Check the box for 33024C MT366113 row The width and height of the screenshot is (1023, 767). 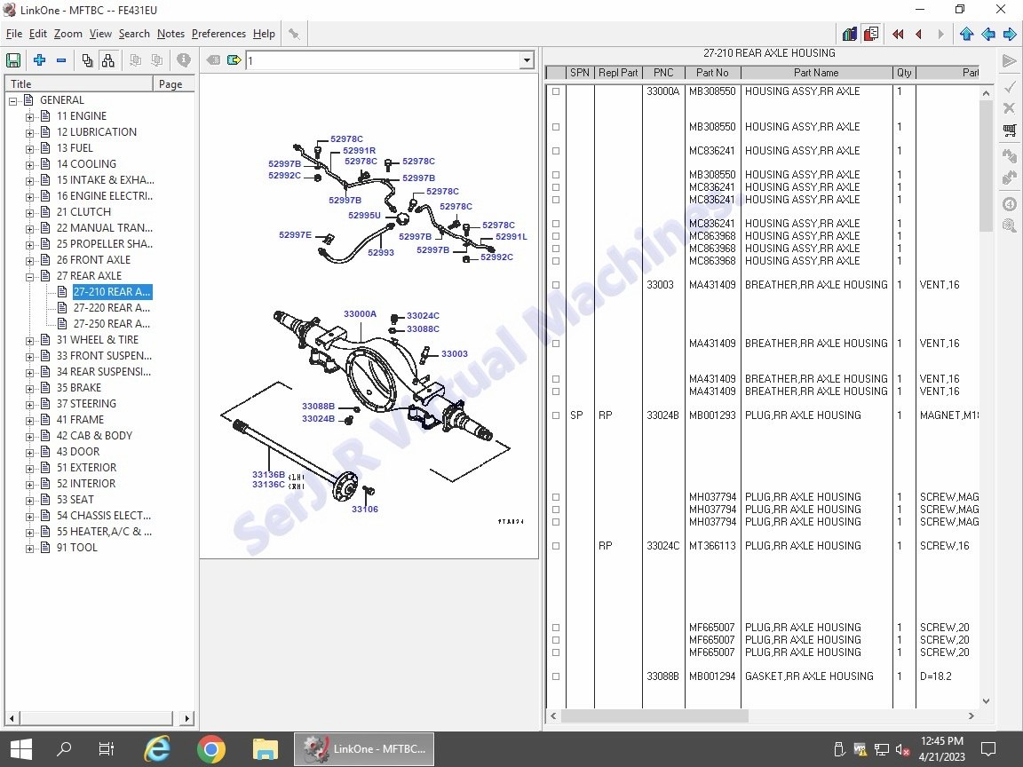556,546
